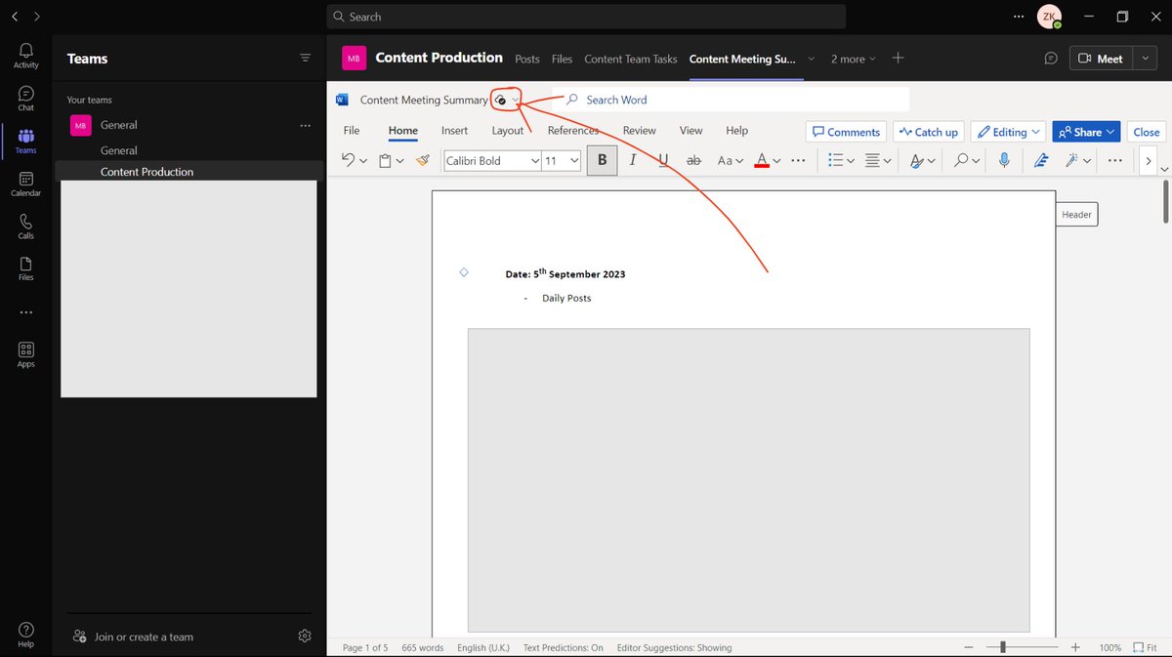Click the Word logo icon by the title
The width and height of the screenshot is (1172, 657).
tap(342, 100)
